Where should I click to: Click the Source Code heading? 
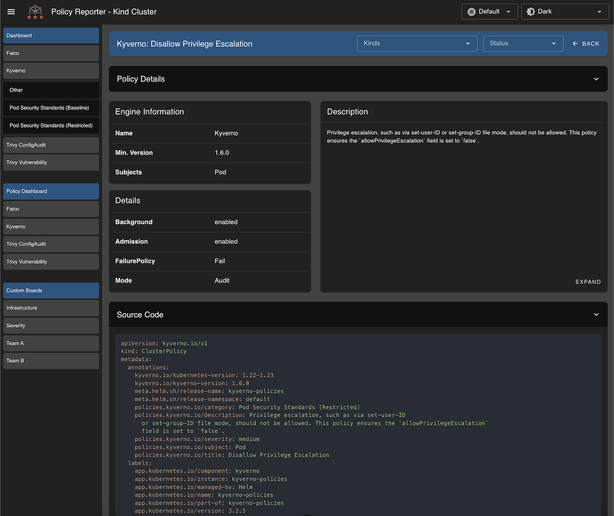click(x=140, y=315)
